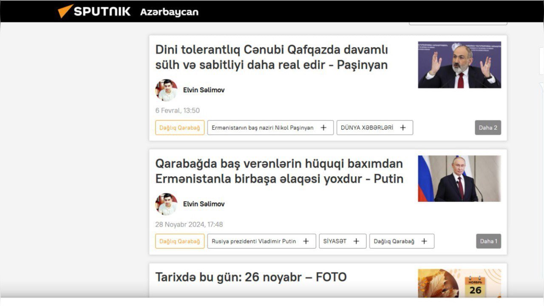Click Elvin Səlimov avatar in Putin article
This screenshot has width=544, height=306.
click(x=166, y=204)
